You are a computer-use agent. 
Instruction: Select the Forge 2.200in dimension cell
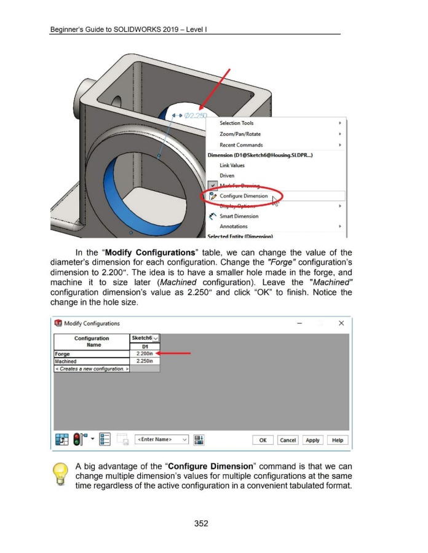[x=145, y=354]
